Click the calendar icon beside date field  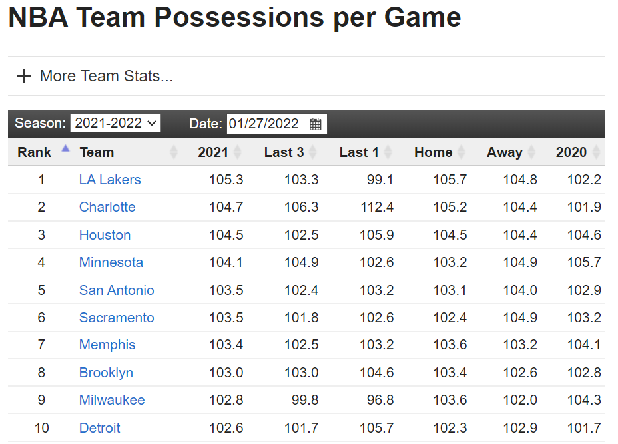point(316,124)
